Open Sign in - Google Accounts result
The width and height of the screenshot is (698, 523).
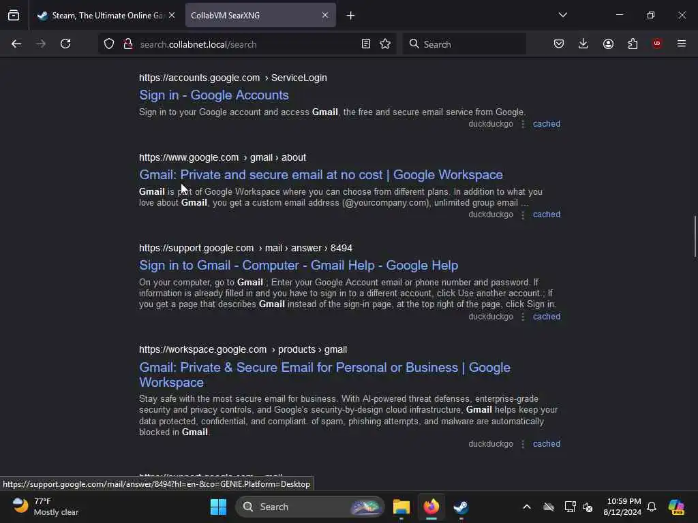pos(213,95)
